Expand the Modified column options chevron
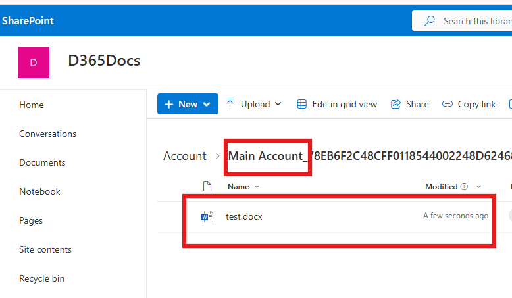Image resolution: width=512 pixels, height=298 pixels. (x=478, y=187)
